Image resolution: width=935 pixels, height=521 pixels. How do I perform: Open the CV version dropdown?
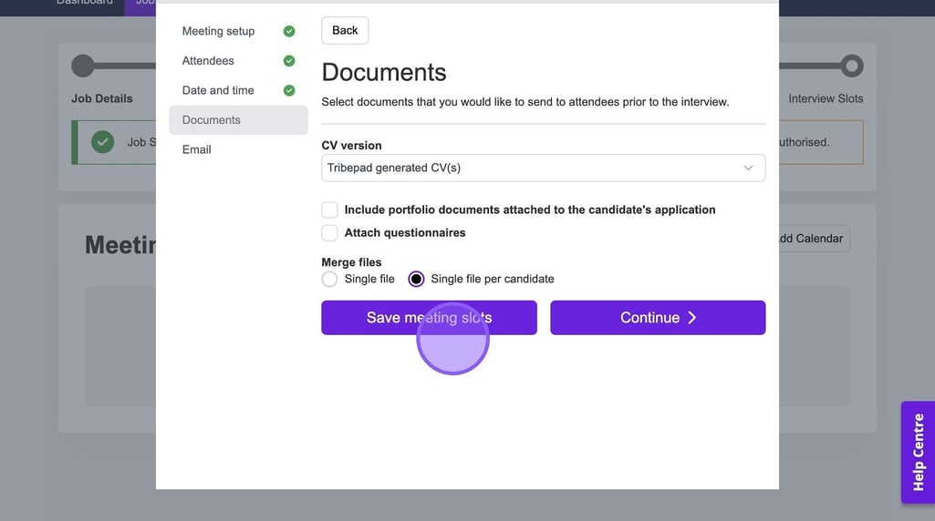coord(543,168)
